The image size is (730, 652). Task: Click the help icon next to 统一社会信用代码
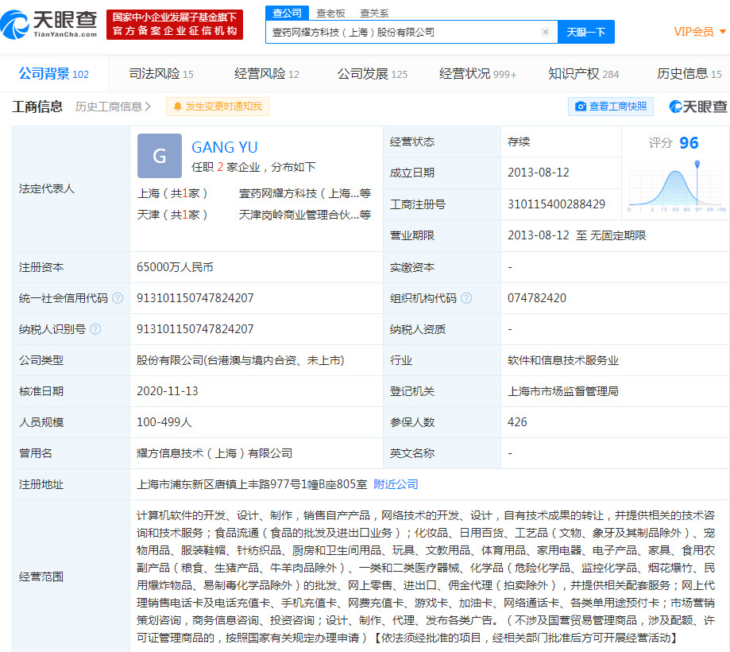[118, 298]
